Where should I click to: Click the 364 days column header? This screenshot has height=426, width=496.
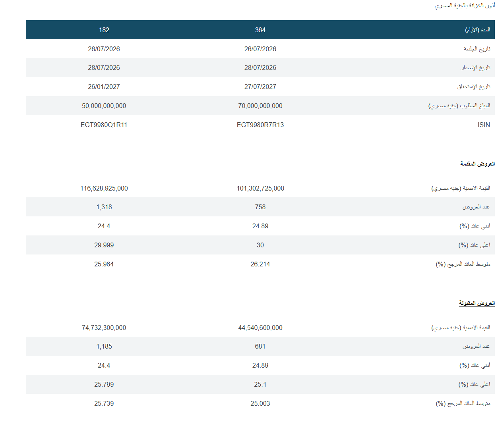[x=260, y=30]
